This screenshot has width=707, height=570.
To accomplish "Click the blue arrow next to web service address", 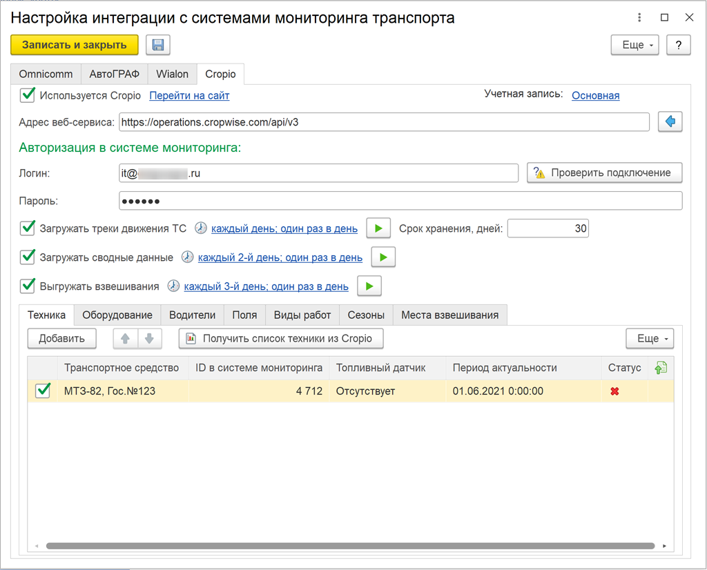I will click(x=670, y=122).
